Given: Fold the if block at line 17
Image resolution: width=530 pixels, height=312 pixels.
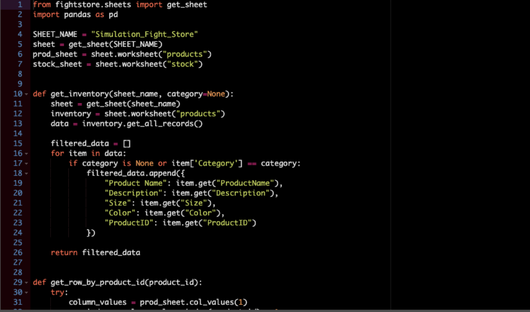Looking at the screenshot, I should pyautogui.click(x=26, y=164).
